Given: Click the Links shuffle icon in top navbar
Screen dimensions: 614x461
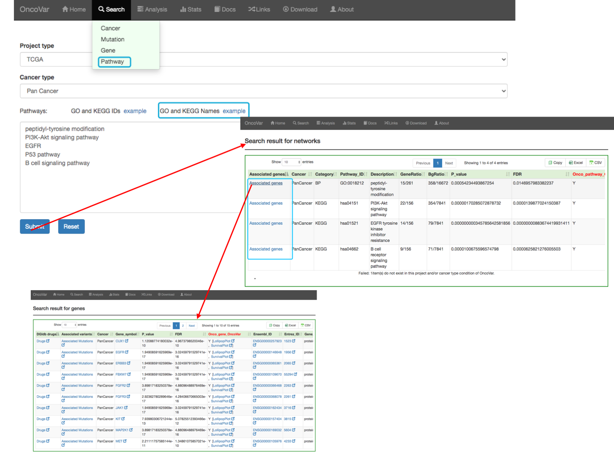Looking at the screenshot, I should [251, 9].
